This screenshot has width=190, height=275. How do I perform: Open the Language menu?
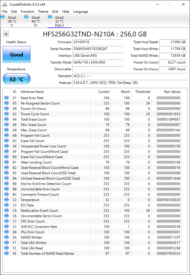pyautogui.click(x=81, y=12)
